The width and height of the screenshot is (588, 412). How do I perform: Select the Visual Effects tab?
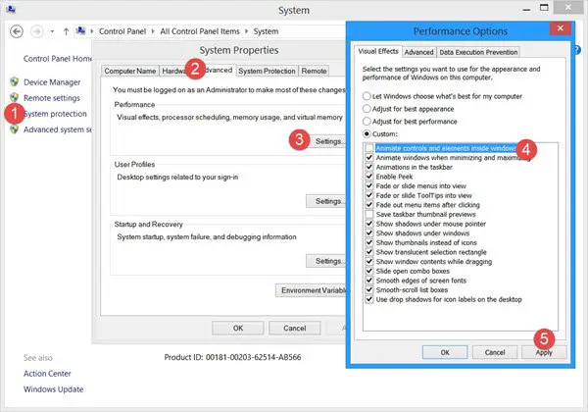(378, 51)
